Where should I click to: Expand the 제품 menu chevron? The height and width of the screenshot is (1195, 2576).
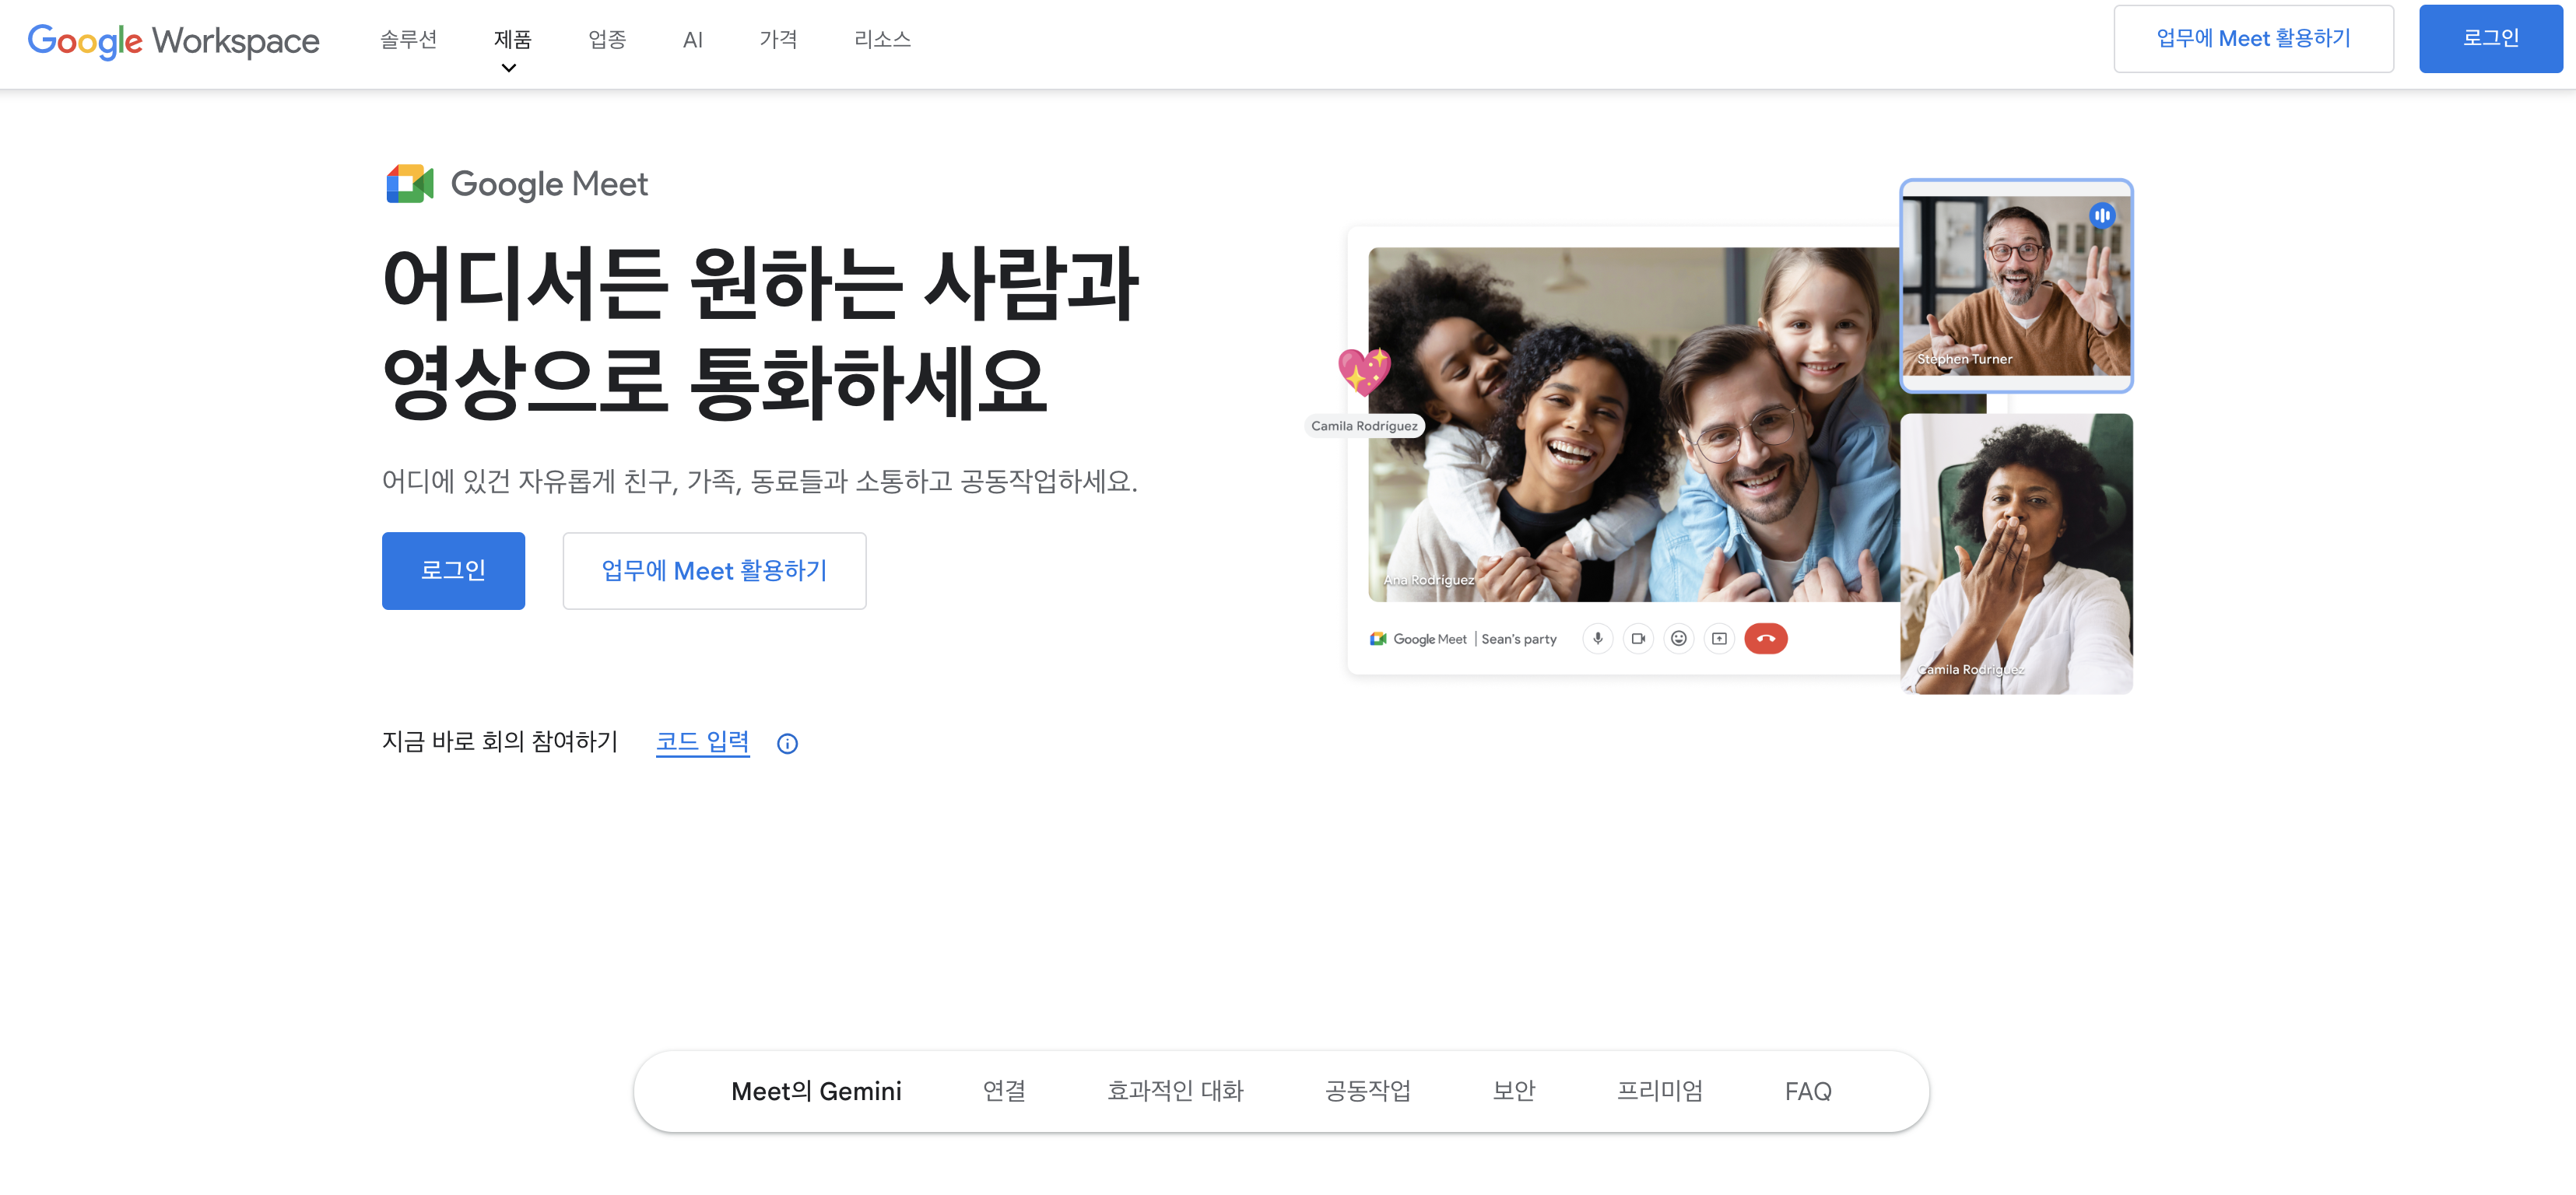pyautogui.click(x=509, y=68)
